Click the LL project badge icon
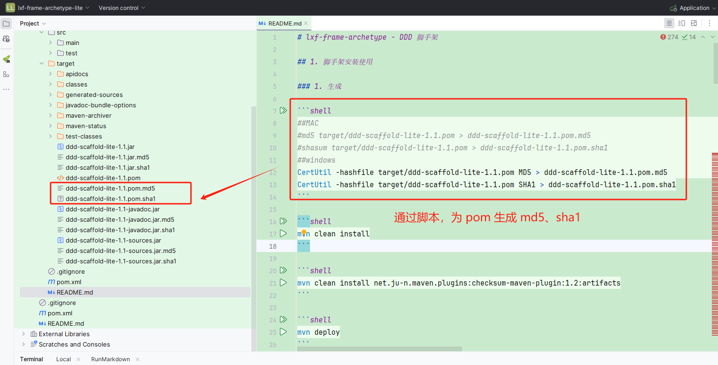The height and width of the screenshot is (365, 718). [x=10, y=8]
